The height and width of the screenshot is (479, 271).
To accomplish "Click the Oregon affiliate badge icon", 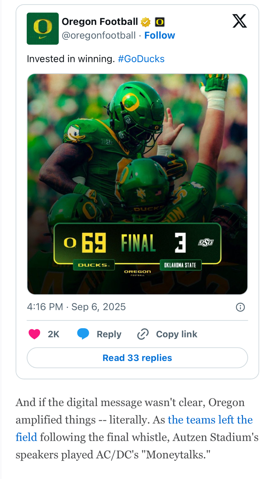I will tap(160, 22).
